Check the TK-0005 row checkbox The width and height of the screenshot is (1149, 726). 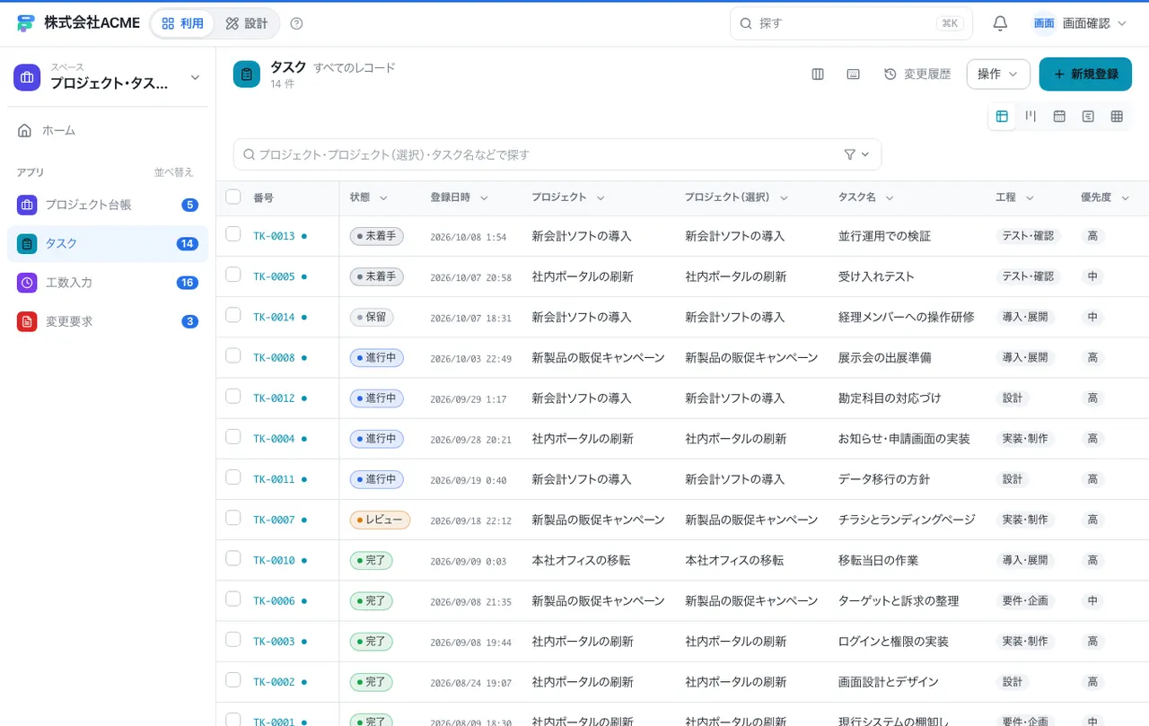pyautogui.click(x=233, y=275)
